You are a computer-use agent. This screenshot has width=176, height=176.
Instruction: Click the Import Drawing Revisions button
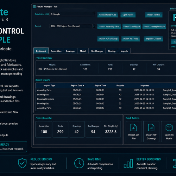point(154,26)
